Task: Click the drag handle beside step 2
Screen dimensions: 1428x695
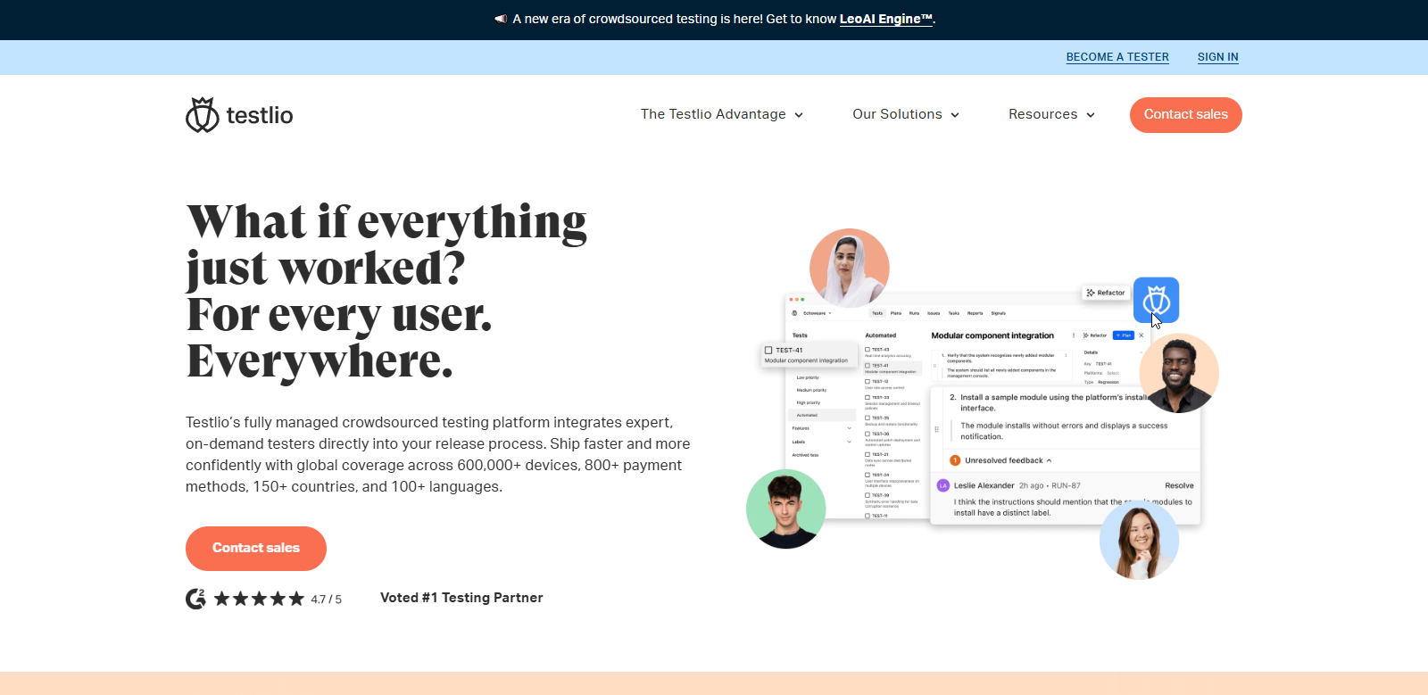Action: coord(937,429)
